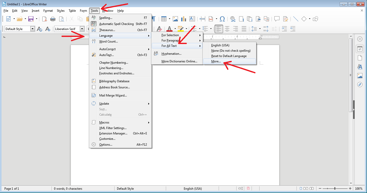Toggle selection mode icon in status bar
367x193 pixels.
(x=240, y=189)
